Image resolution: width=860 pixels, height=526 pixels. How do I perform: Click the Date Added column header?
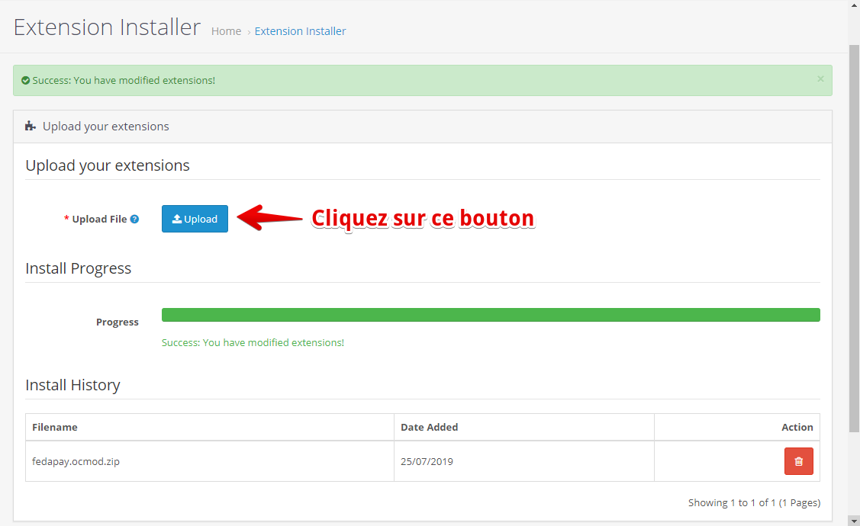523,427
